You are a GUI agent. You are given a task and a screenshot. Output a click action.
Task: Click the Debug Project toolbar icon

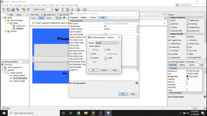click(x=78, y=9)
